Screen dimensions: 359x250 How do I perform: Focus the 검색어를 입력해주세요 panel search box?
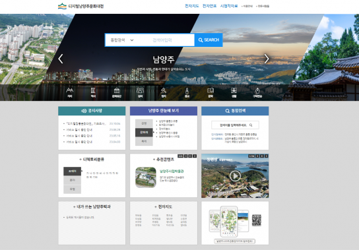coord(235,125)
